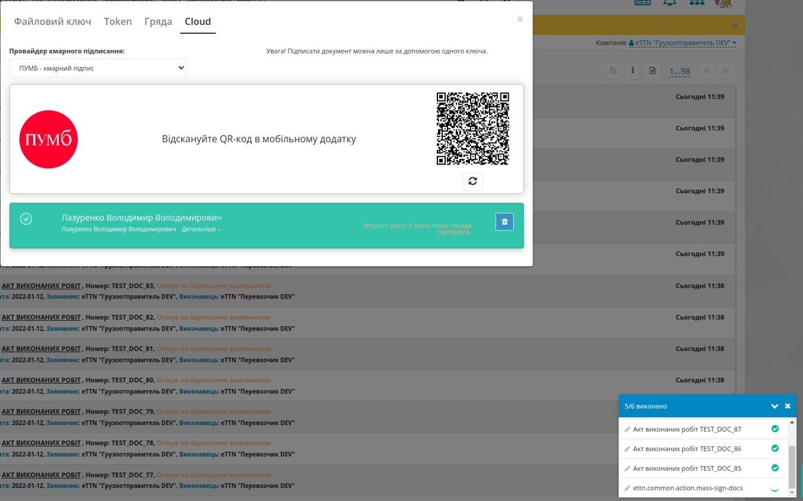This screenshot has width=803, height=501.
Task: Click Провайдер хмарного підписання label
Action: 67,51
